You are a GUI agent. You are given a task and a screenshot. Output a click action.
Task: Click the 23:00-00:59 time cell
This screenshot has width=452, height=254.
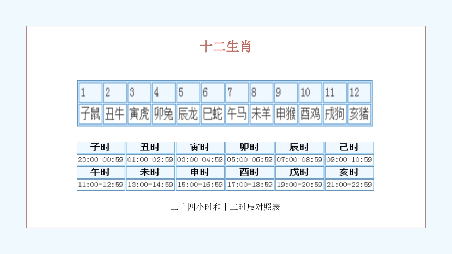click(x=101, y=159)
